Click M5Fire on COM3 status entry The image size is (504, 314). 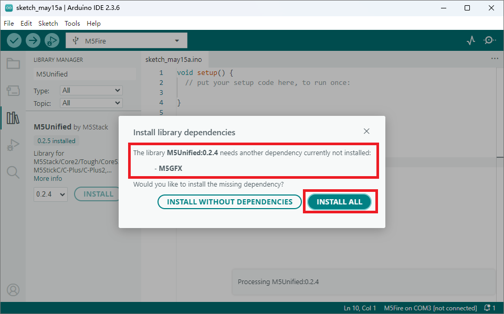[430, 308]
